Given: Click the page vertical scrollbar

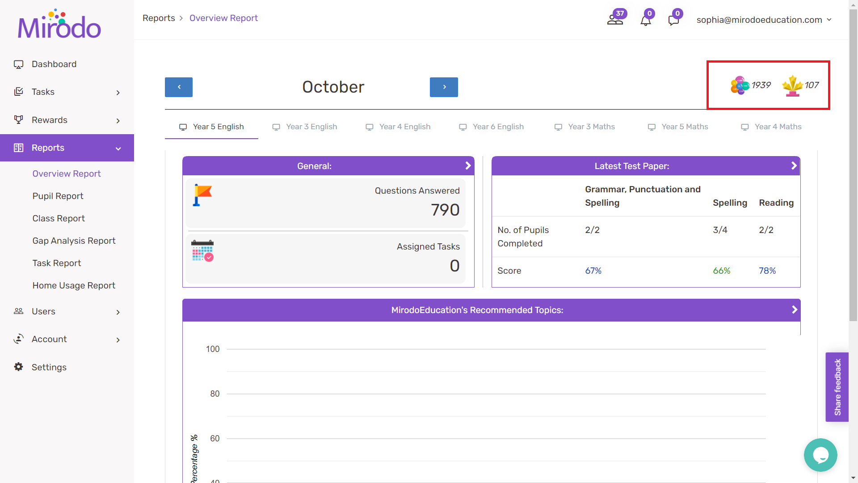Looking at the screenshot, I should tap(853, 165).
